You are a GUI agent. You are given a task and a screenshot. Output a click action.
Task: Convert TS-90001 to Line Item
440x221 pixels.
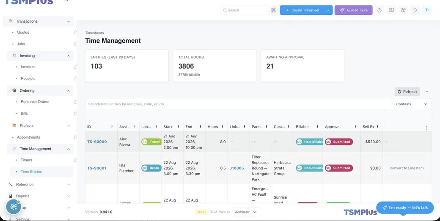tap(406, 168)
